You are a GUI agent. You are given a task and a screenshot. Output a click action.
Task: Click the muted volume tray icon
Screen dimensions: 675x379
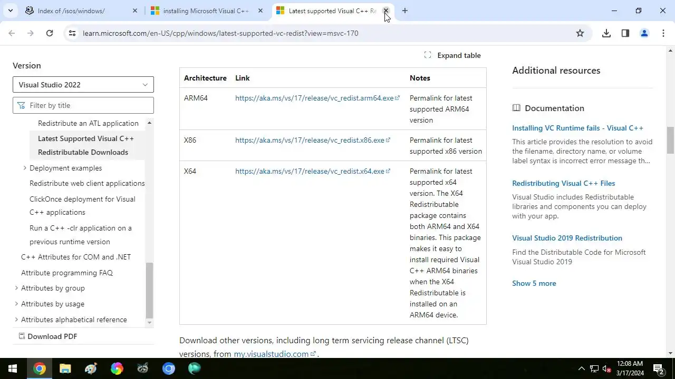(607, 368)
